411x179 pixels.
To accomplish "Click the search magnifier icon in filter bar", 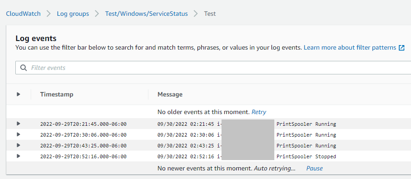I will coord(23,68).
